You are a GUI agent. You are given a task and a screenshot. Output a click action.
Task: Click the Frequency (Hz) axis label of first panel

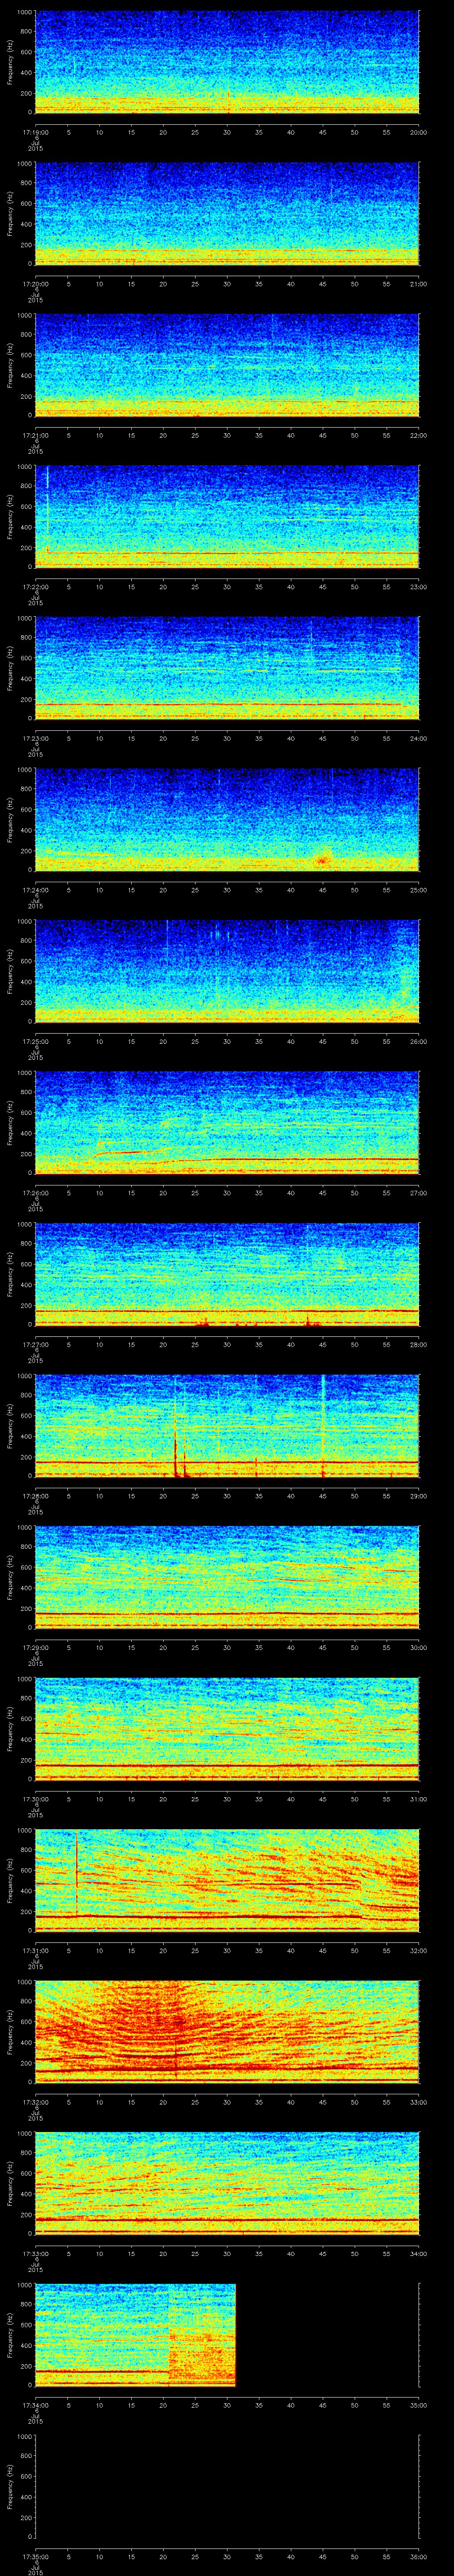[x=11, y=62]
